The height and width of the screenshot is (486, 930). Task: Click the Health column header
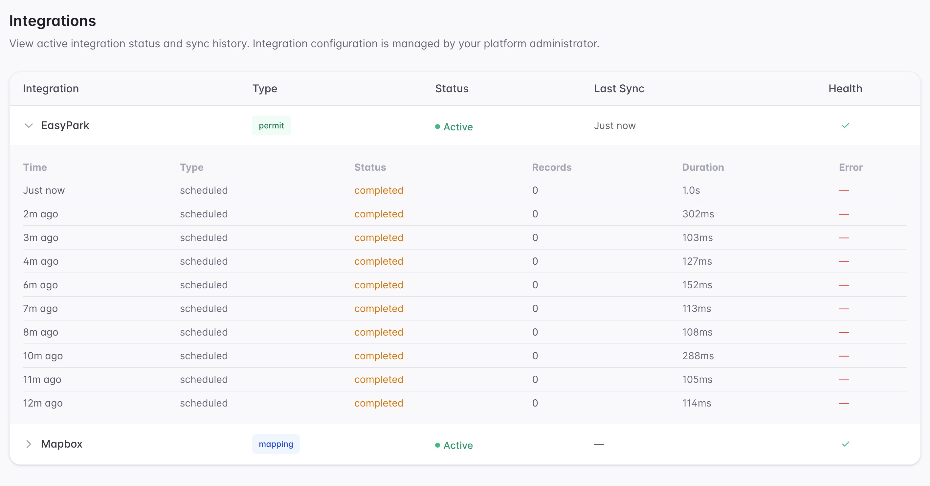pos(845,88)
